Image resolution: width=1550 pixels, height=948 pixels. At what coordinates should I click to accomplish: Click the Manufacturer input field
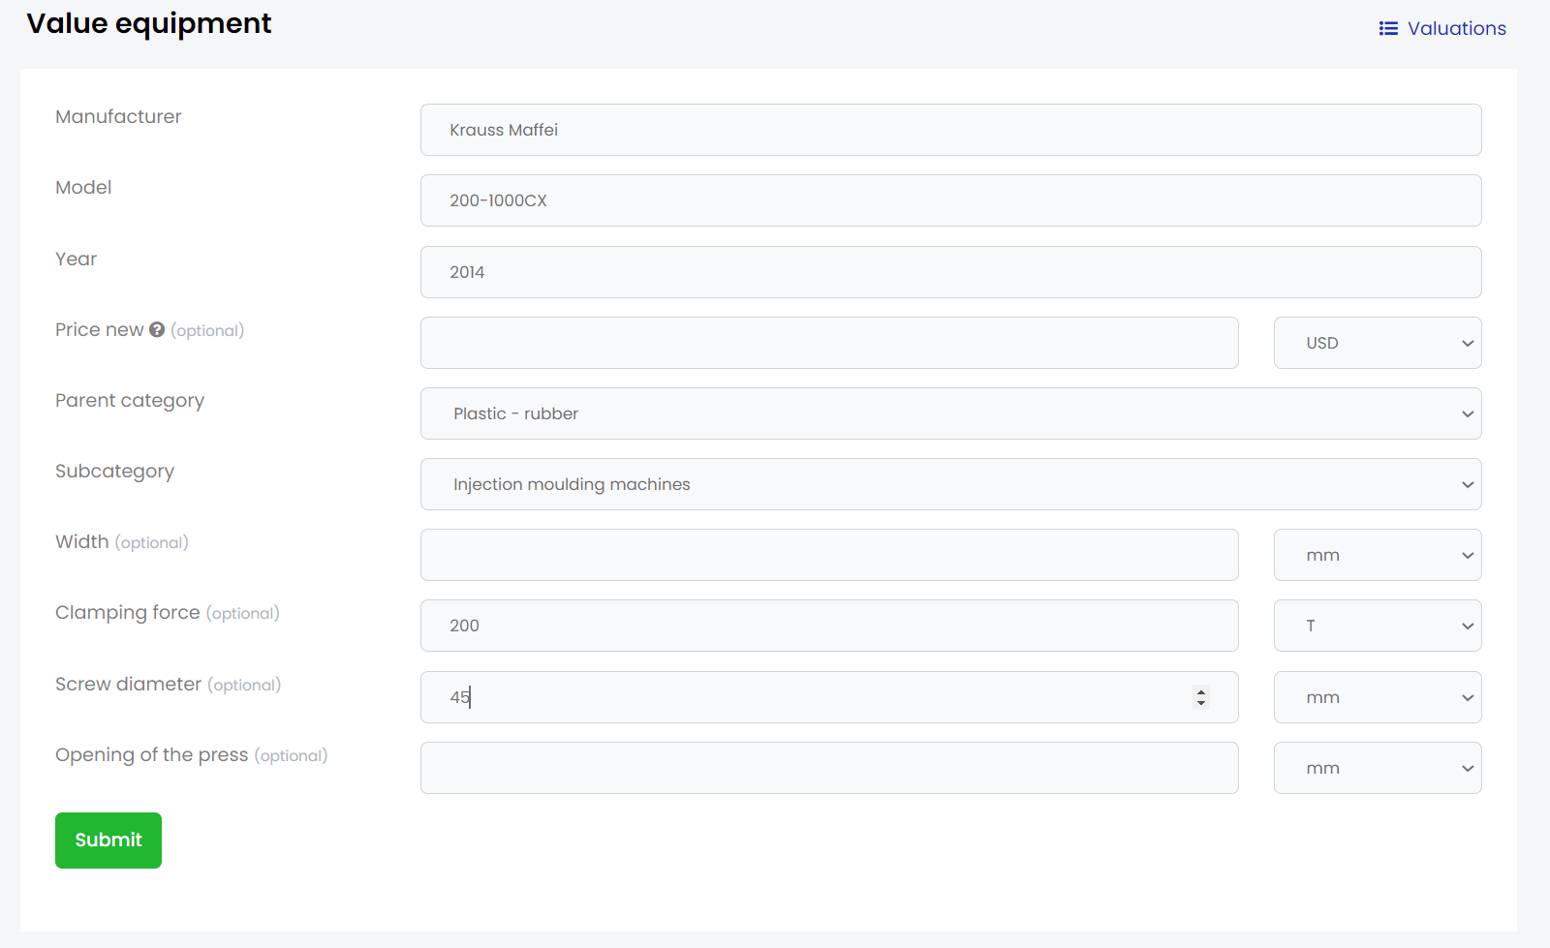click(x=950, y=130)
